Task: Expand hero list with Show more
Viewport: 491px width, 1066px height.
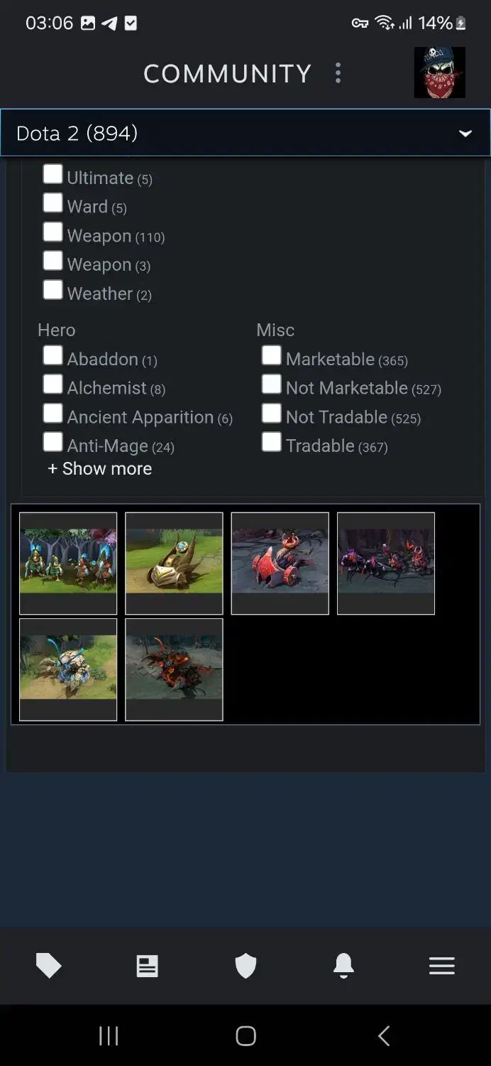Action: coord(99,468)
